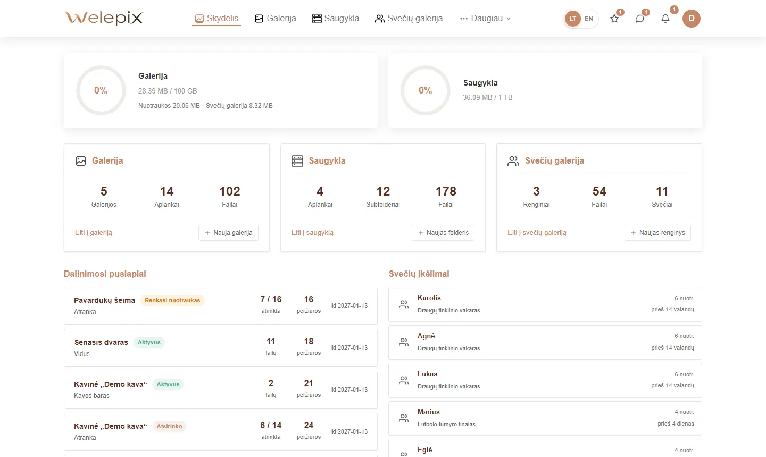The height and width of the screenshot is (457, 766).
Task: Switch language to LT
Action: coord(573,19)
